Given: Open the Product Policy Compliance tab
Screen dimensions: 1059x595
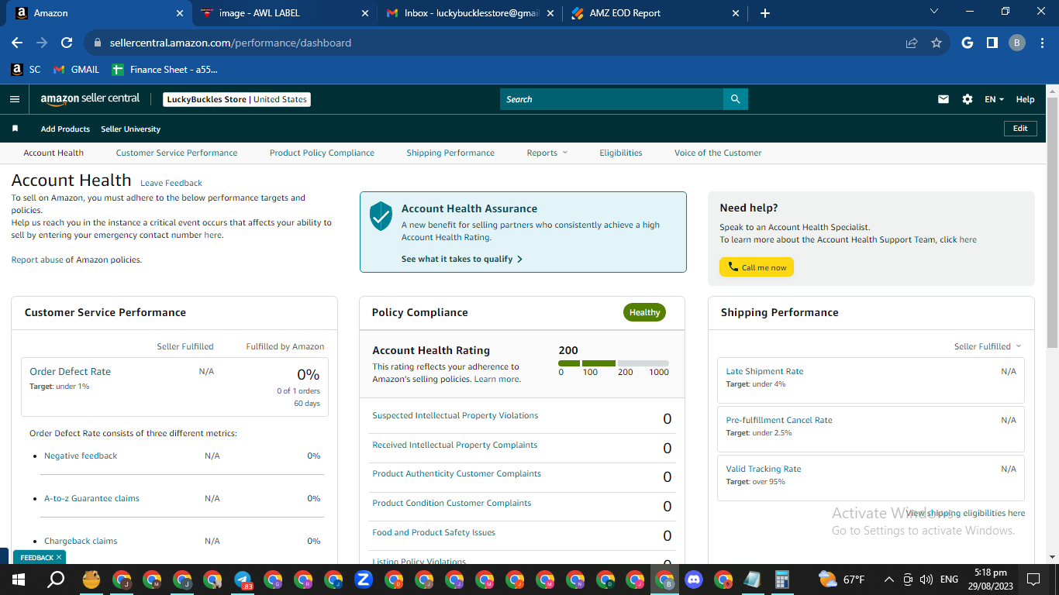Looking at the screenshot, I should tap(322, 153).
